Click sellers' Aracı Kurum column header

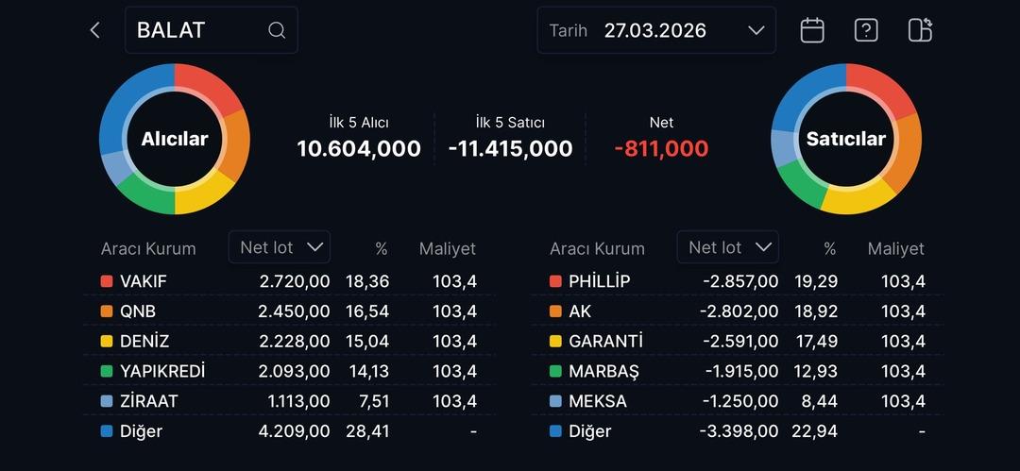click(597, 249)
